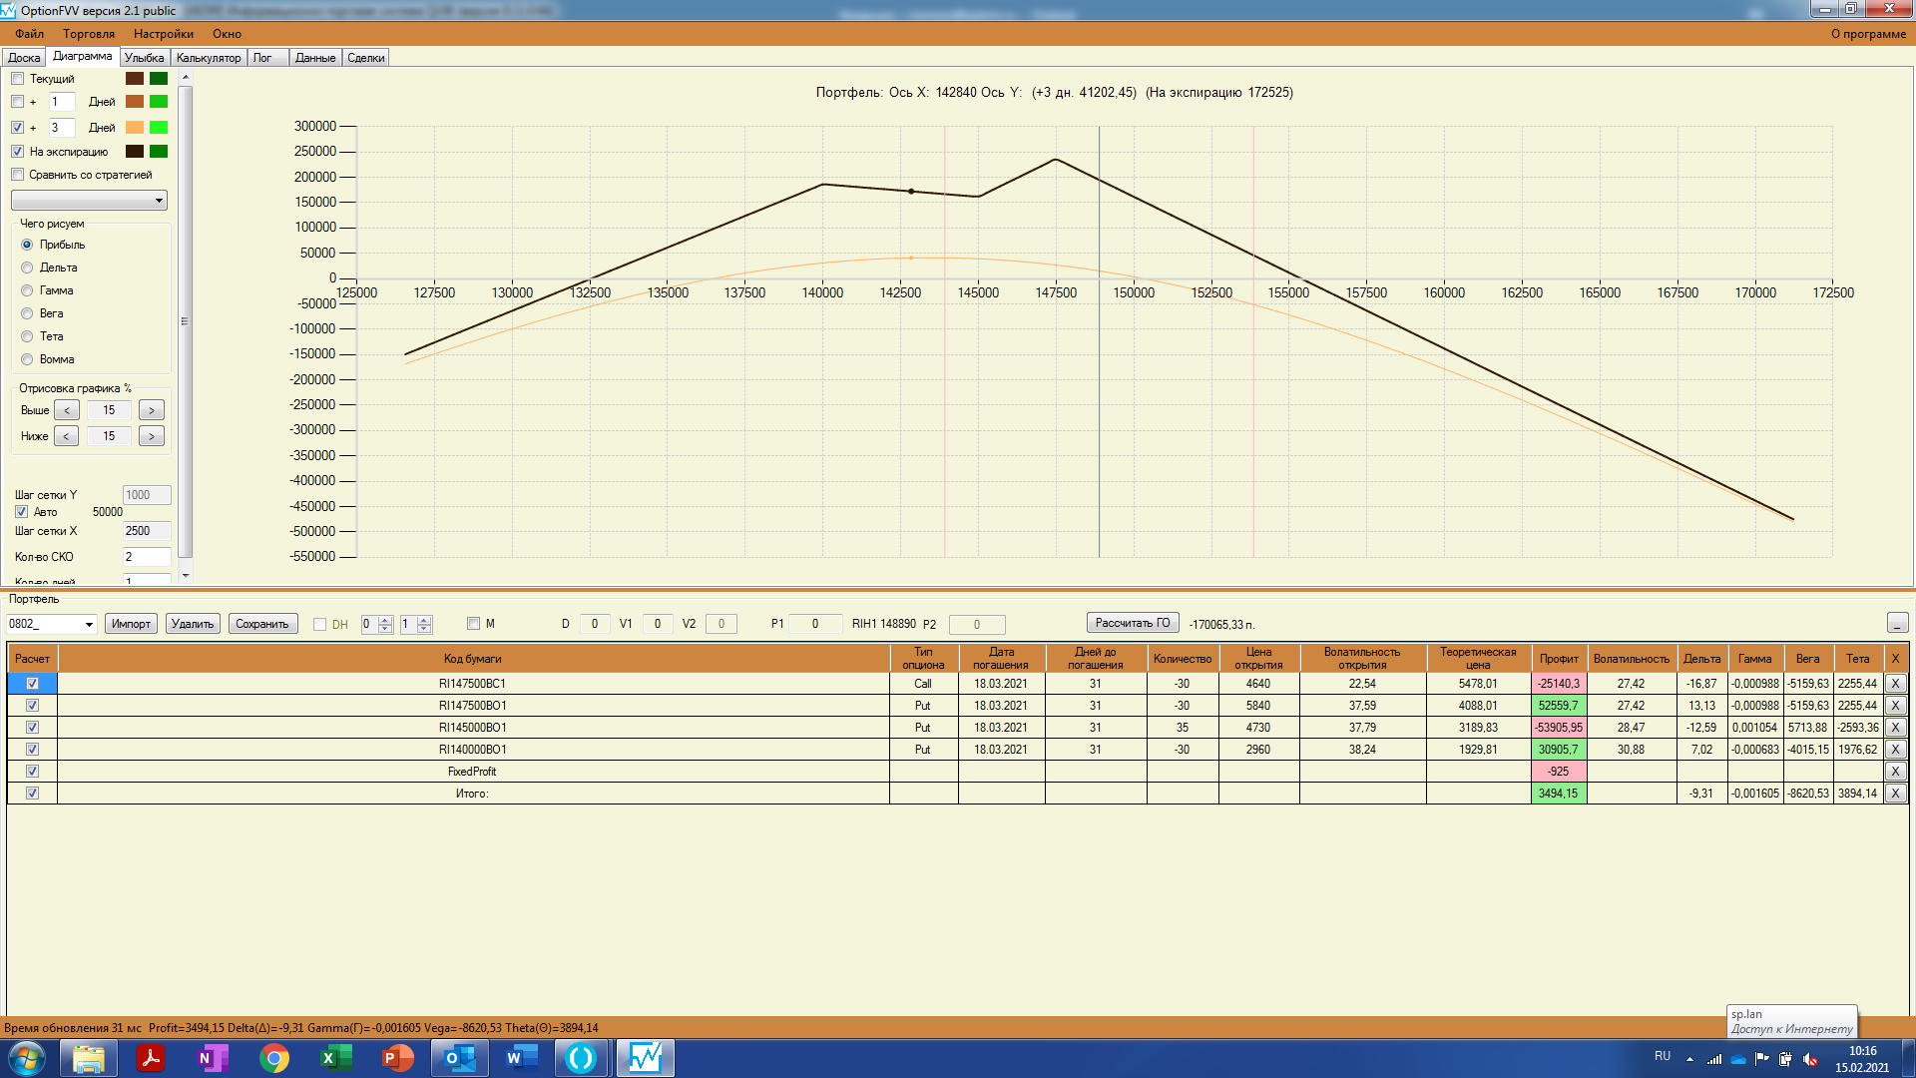The image size is (1916, 1078).
Task: Delete the RI147500BC1 row with X
Action: pyautogui.click(x=1895, y=684)
